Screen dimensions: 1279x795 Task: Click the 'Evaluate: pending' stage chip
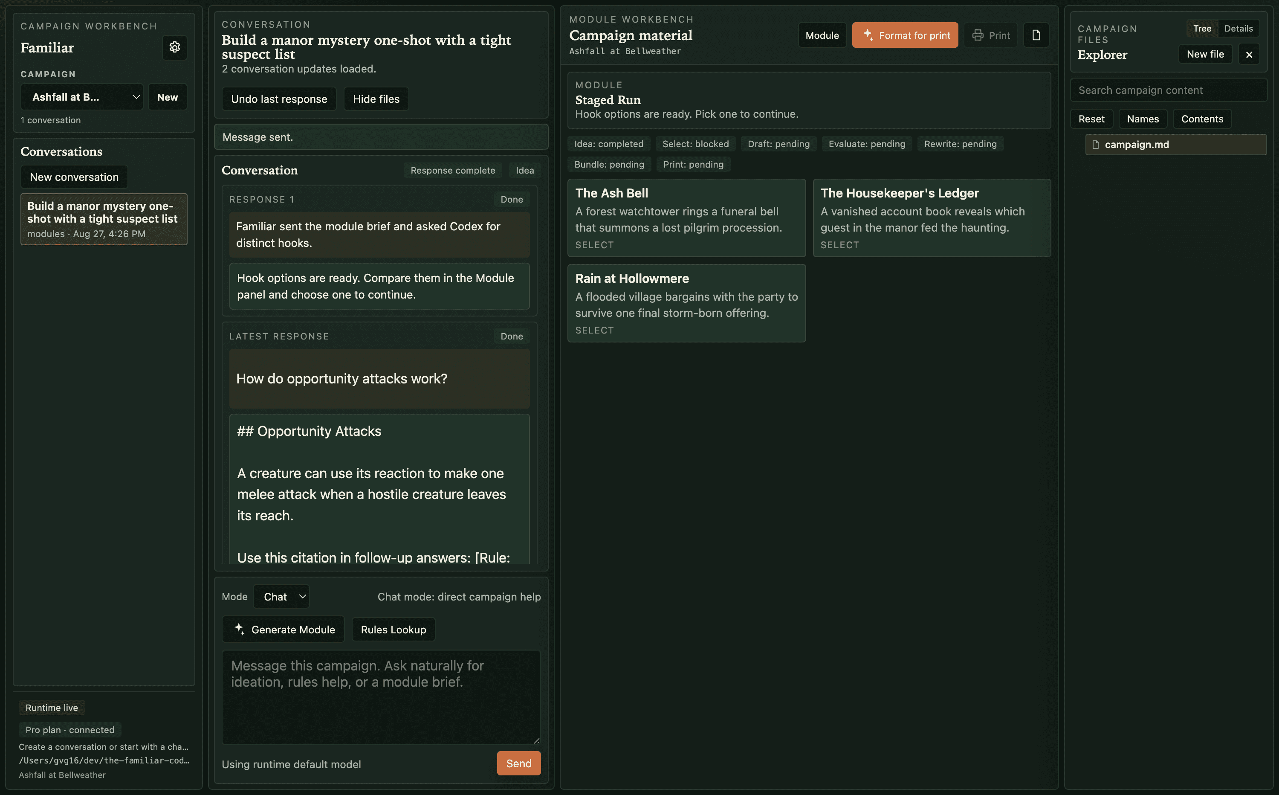tap(866, 144)
